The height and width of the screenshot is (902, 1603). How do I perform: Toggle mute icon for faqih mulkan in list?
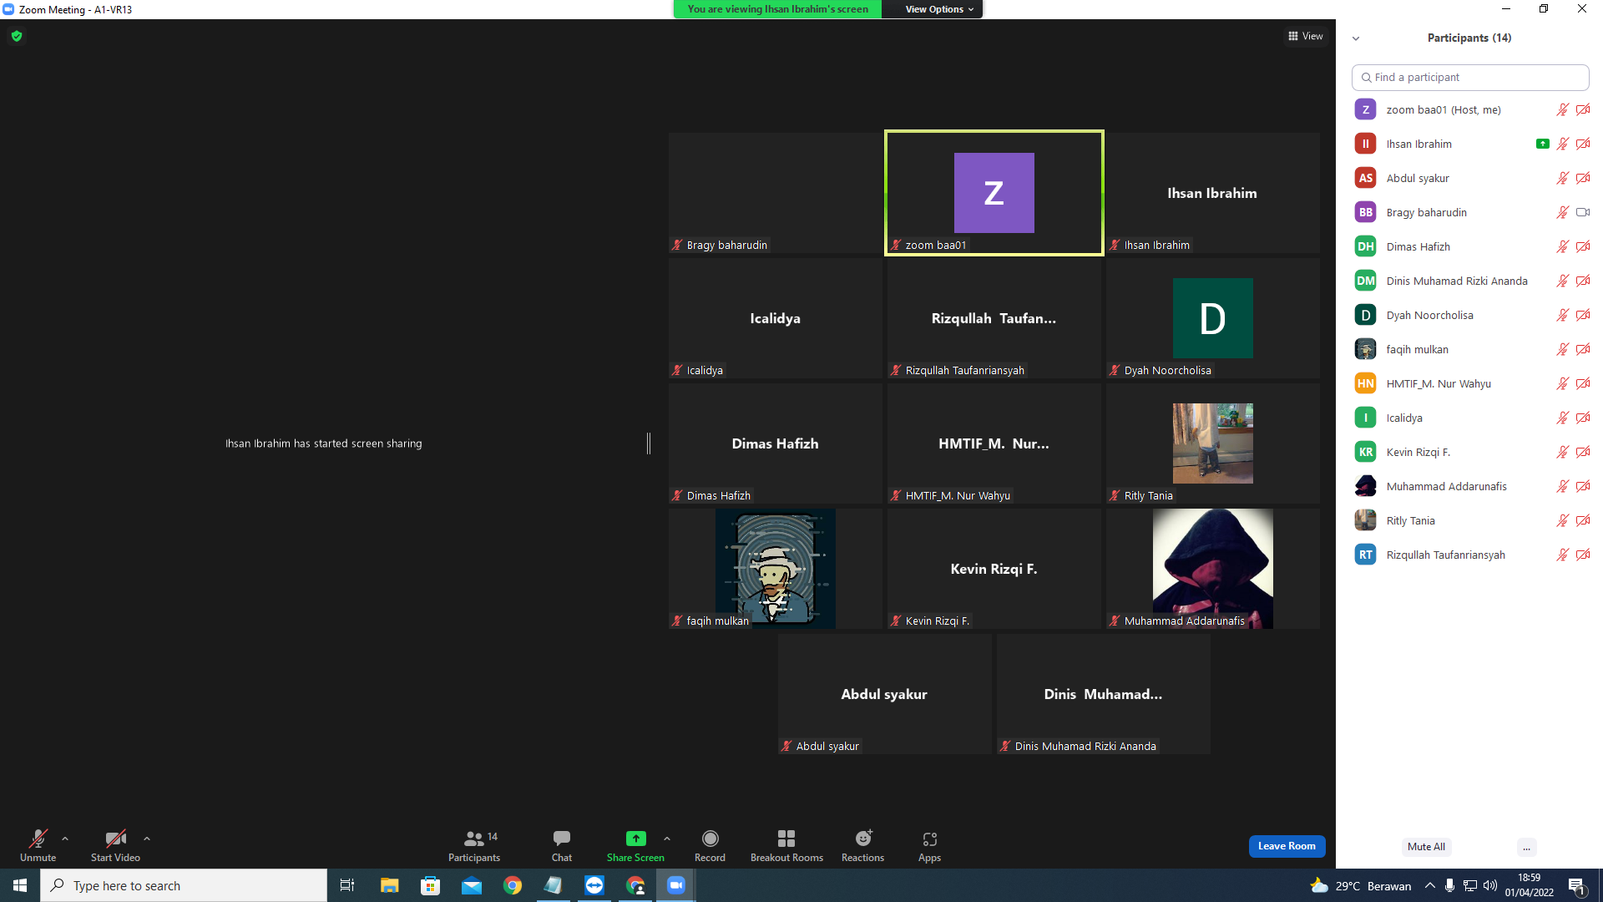1563,349
